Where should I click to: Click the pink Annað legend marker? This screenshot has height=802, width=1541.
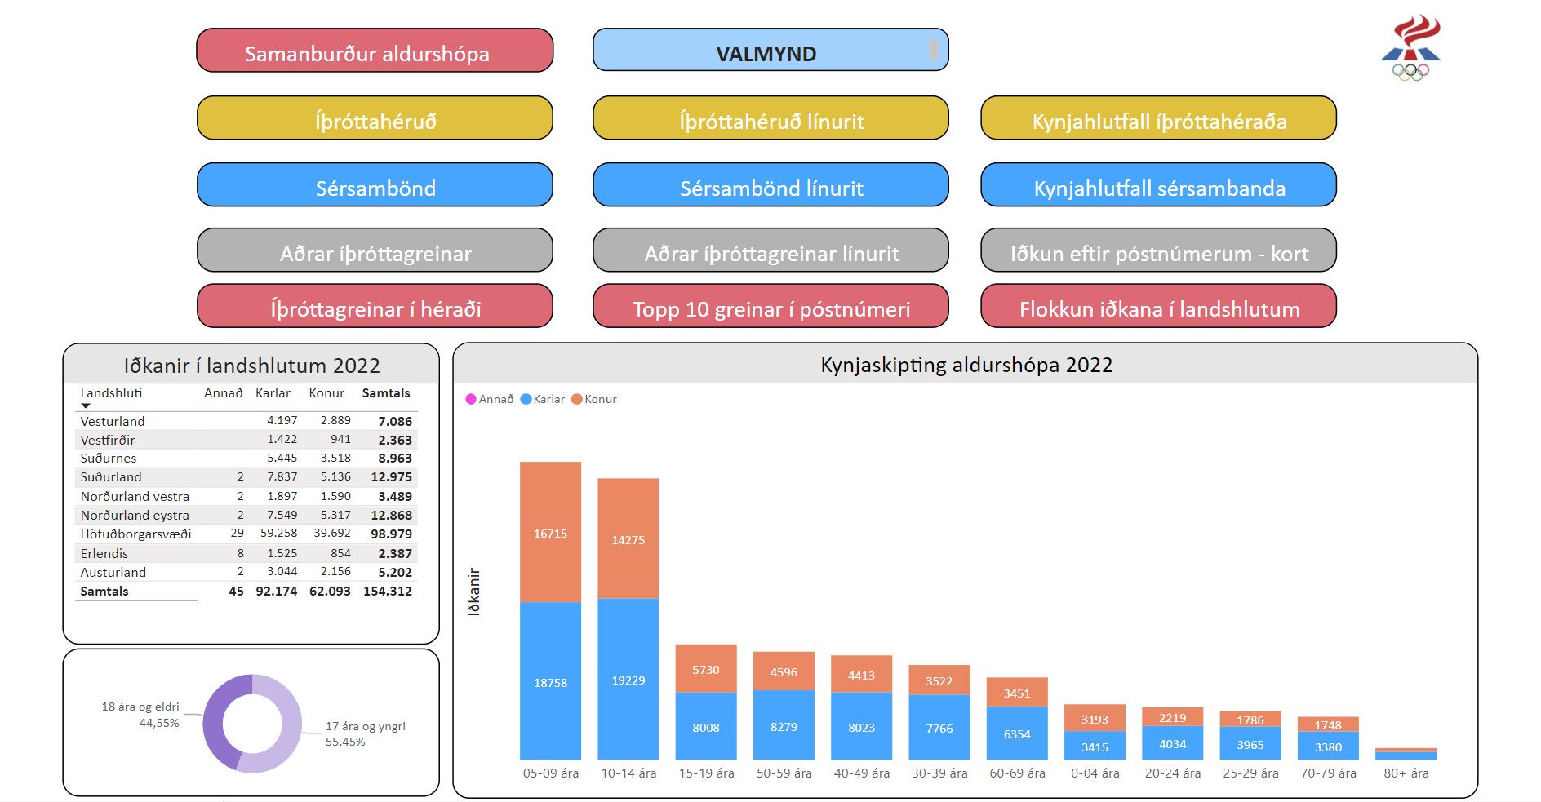[471, 399]
